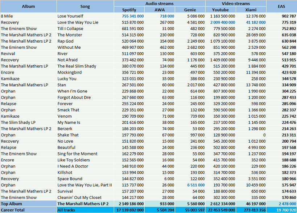Click the Xiami value 0 cell

pyautogui.click(x=251, y=135)
